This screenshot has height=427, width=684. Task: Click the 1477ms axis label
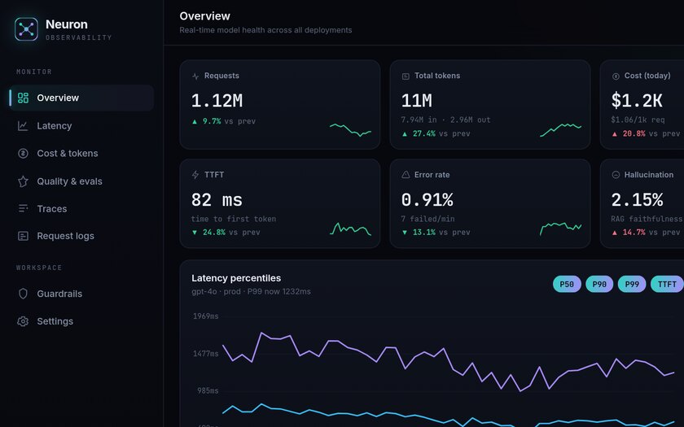tap(205, 353)
